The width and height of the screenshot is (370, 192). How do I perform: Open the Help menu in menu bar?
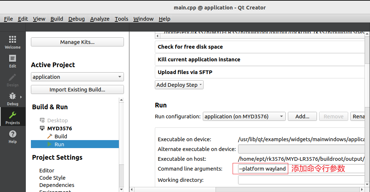165,19
